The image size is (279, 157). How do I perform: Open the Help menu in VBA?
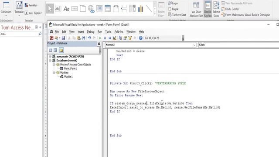141,32
